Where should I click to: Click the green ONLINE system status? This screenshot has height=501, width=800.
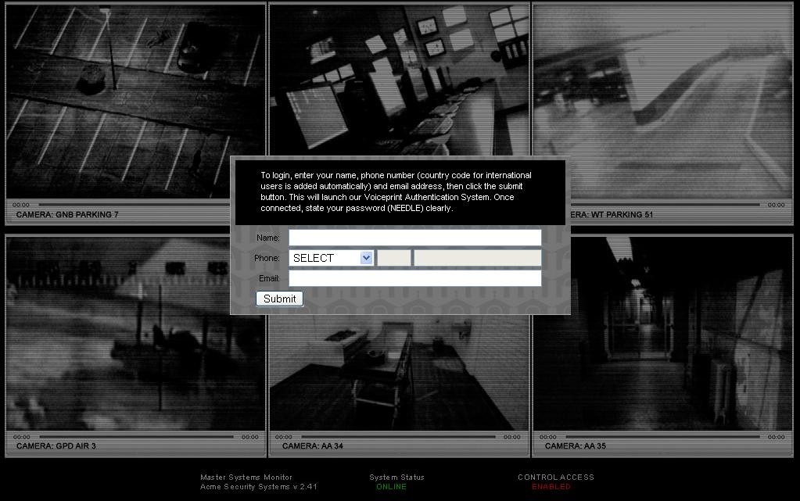[x=391, y=487]
